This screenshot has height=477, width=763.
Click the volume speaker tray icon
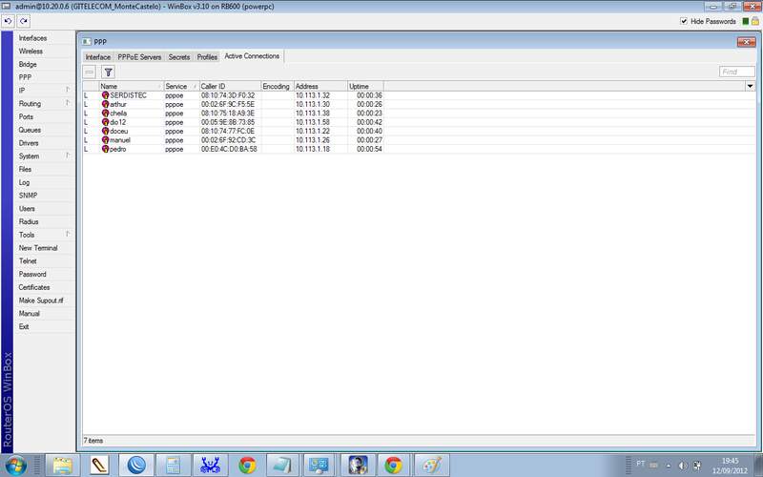coord(682,466)
